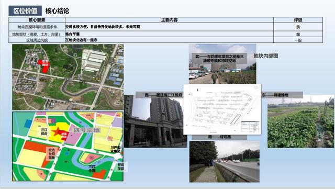This screenshot has width=335, height=189.
Task: Select the 地块四至环境和道路条件 table cell
Action: point(37,27)
